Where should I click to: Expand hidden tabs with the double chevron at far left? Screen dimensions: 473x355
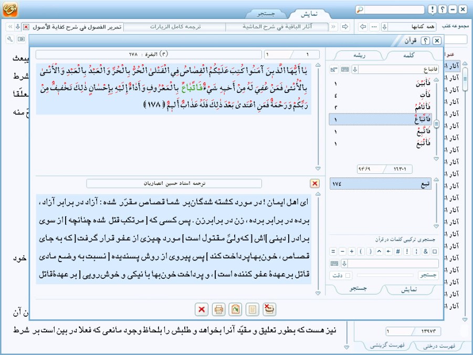pos(10,27)
